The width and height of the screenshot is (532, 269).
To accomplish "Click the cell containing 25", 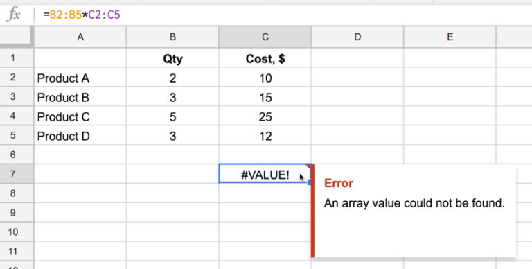I will (265, 116).
